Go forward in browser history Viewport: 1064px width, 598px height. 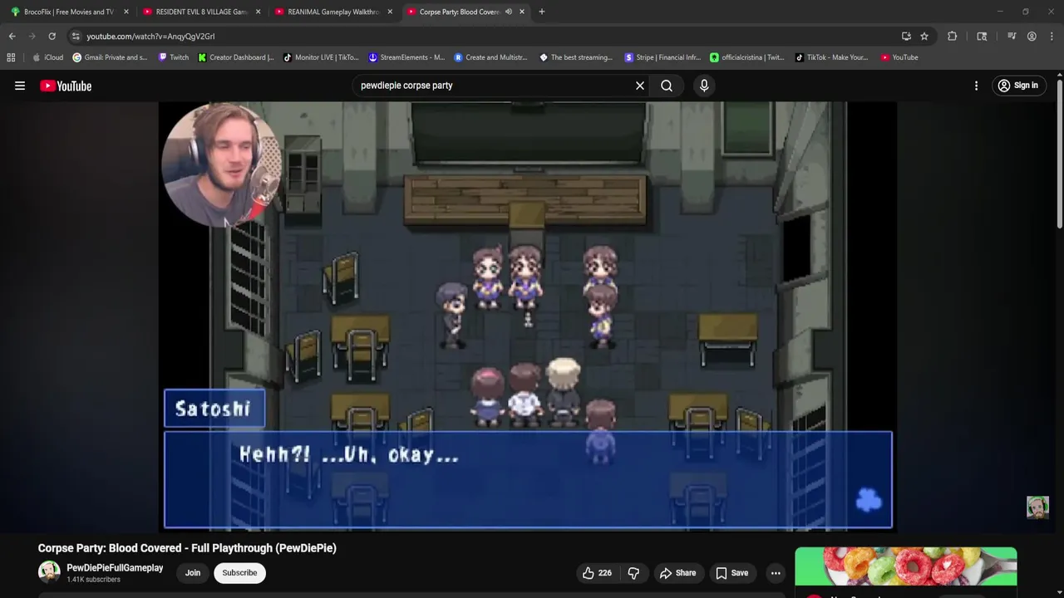32,37
